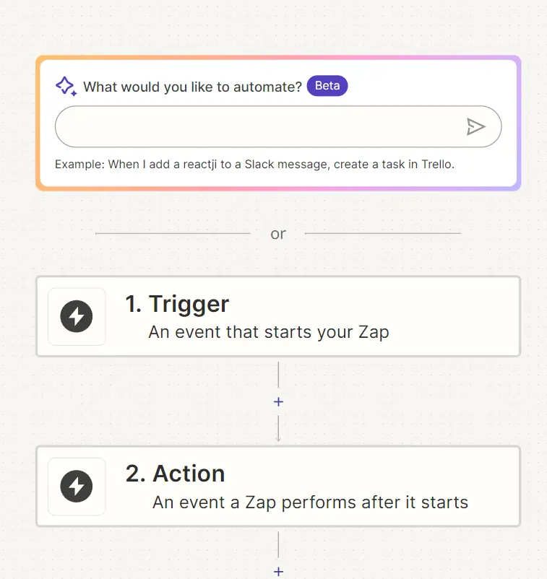Click the Beta badge
The image size is (547, 579).
pos(327,86)
